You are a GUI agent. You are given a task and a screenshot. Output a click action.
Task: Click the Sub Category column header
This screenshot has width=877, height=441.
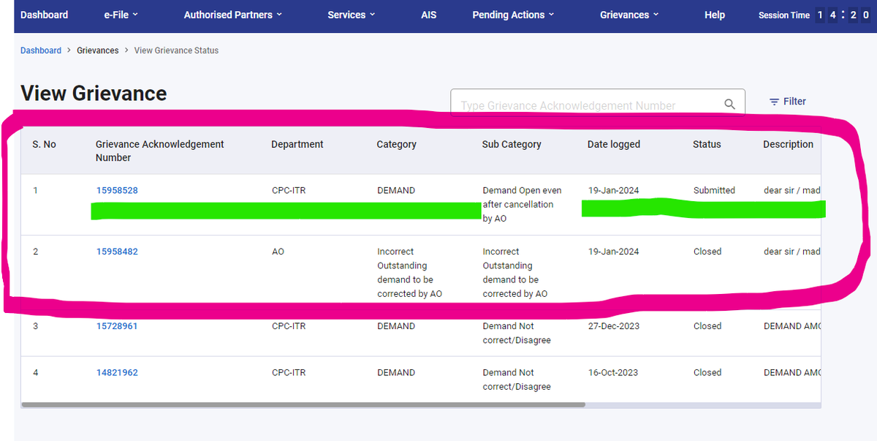512,144
